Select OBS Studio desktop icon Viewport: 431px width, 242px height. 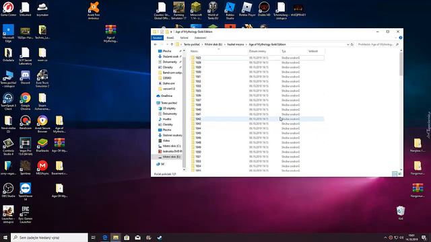8,190
